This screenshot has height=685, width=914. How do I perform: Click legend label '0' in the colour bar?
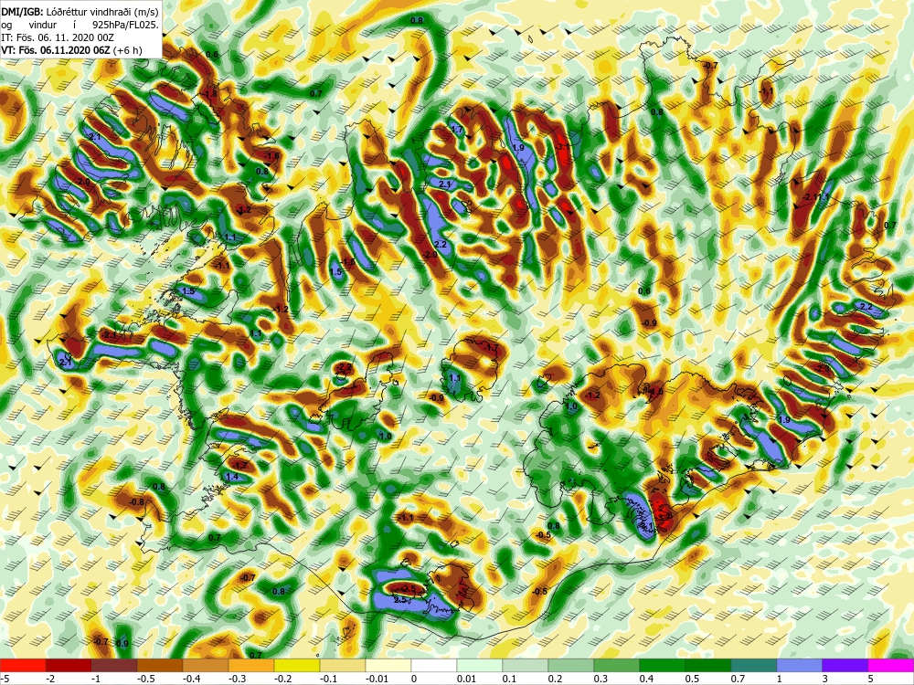click(414, 679)
